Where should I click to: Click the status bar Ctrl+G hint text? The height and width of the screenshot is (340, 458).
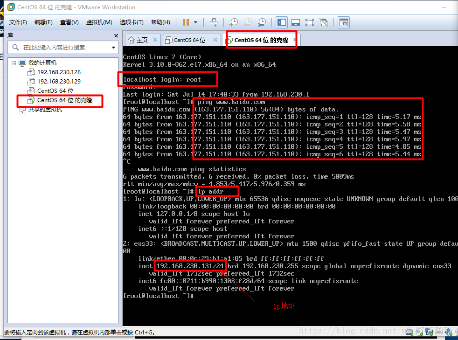79,333
